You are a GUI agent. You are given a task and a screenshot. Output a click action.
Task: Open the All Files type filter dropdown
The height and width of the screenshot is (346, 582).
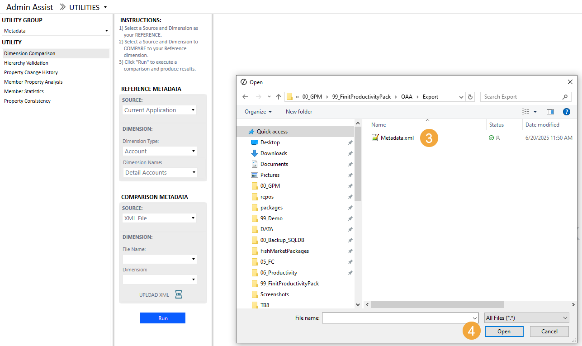pyautogui.click(x=526, y=318)
